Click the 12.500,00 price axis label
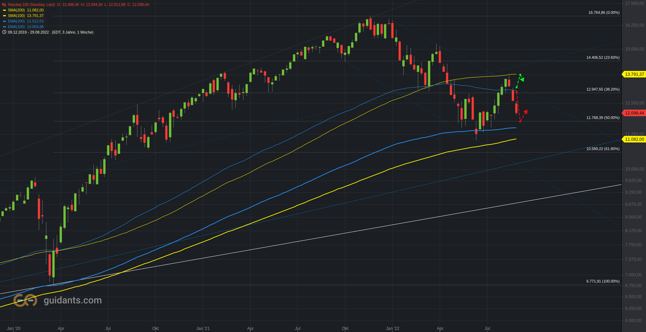 (635, 103)
